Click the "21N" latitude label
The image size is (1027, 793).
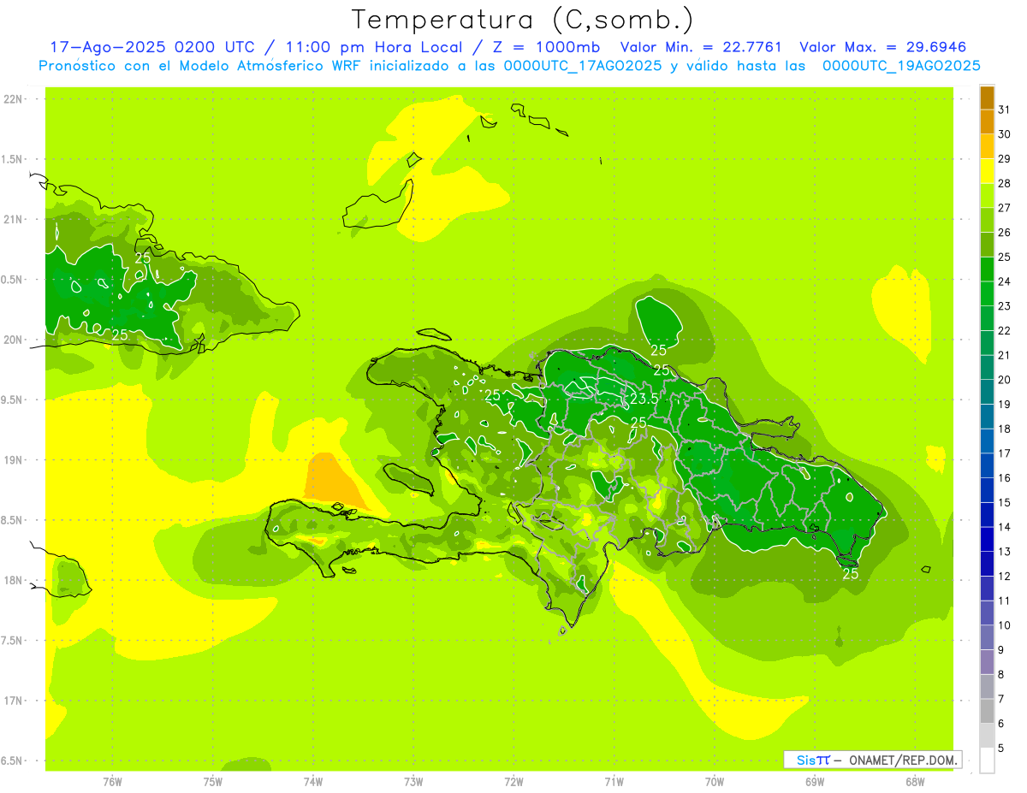(x=13, y=219)
